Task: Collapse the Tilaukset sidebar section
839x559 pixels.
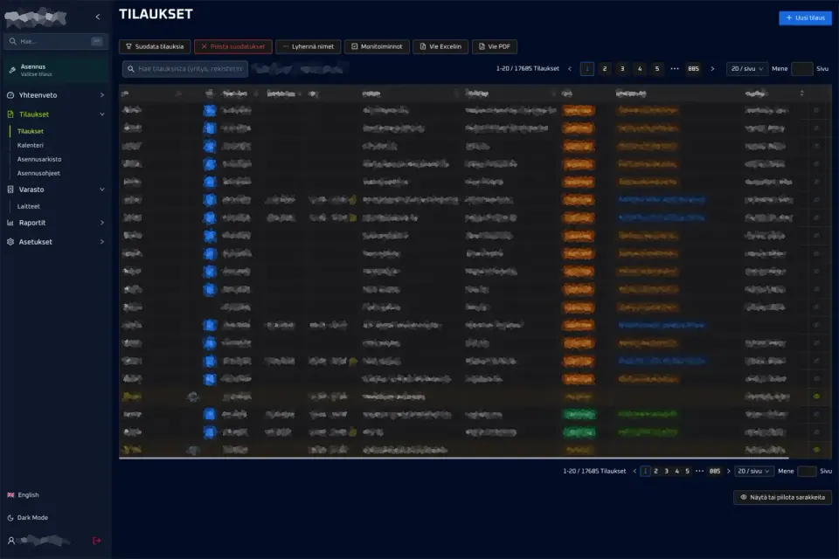Action: pos(56,114)
